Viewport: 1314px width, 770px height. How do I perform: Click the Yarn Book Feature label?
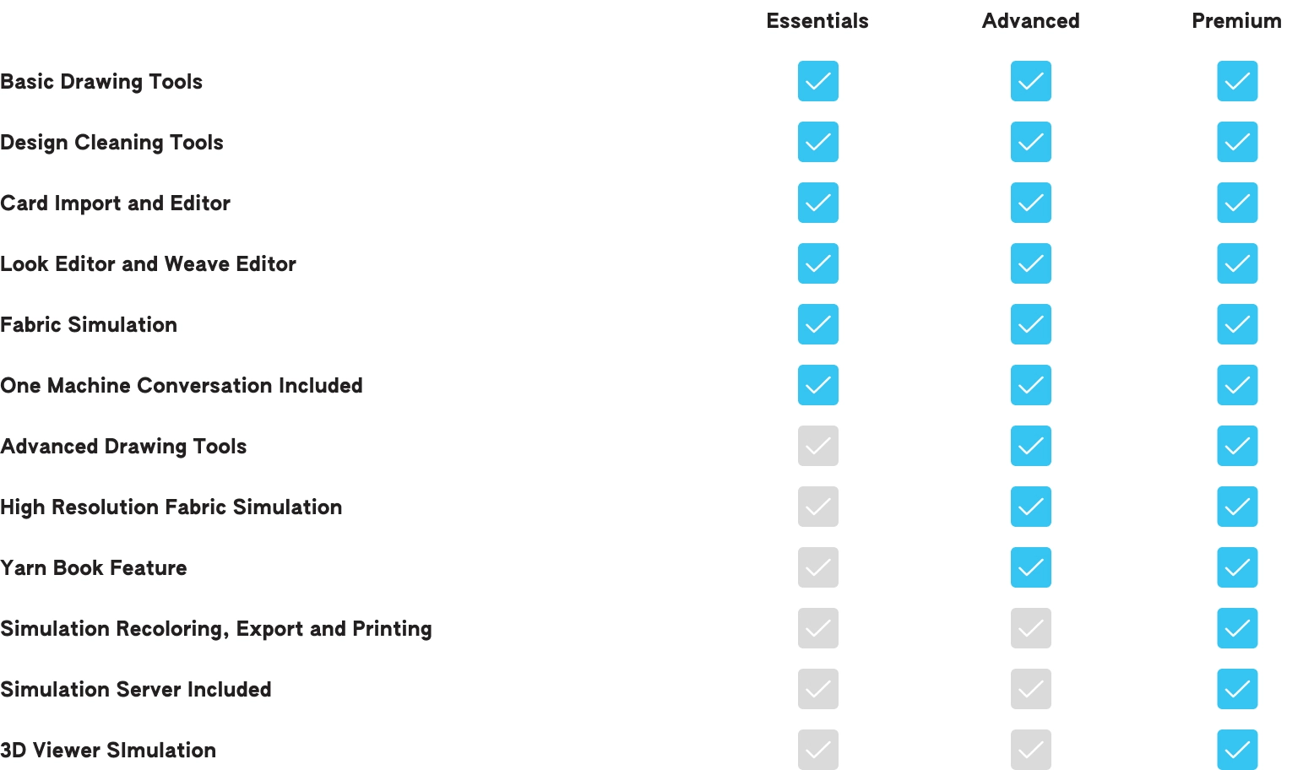click(94, 568)
